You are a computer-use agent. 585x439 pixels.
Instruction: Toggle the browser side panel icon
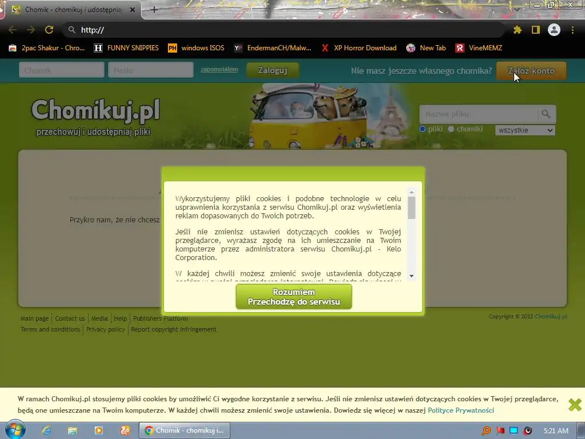tap(536, 30)
